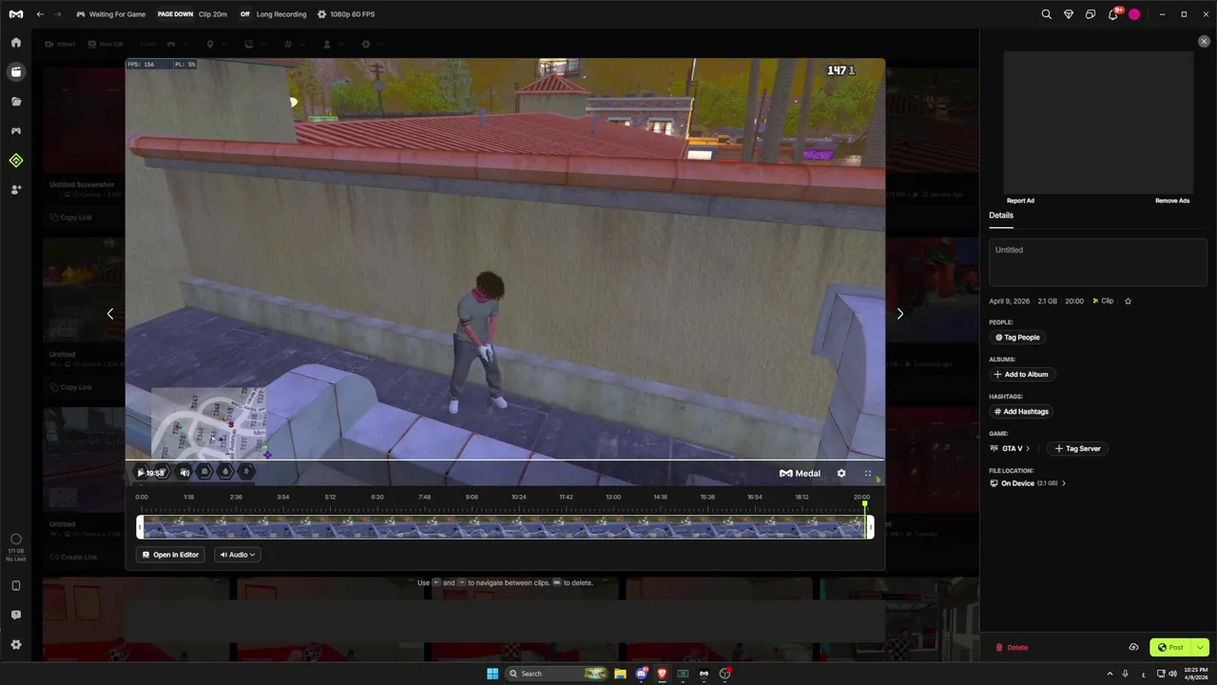Expand the On Device file location chevron
1217x685 pixels.
tap(1063, 483)
